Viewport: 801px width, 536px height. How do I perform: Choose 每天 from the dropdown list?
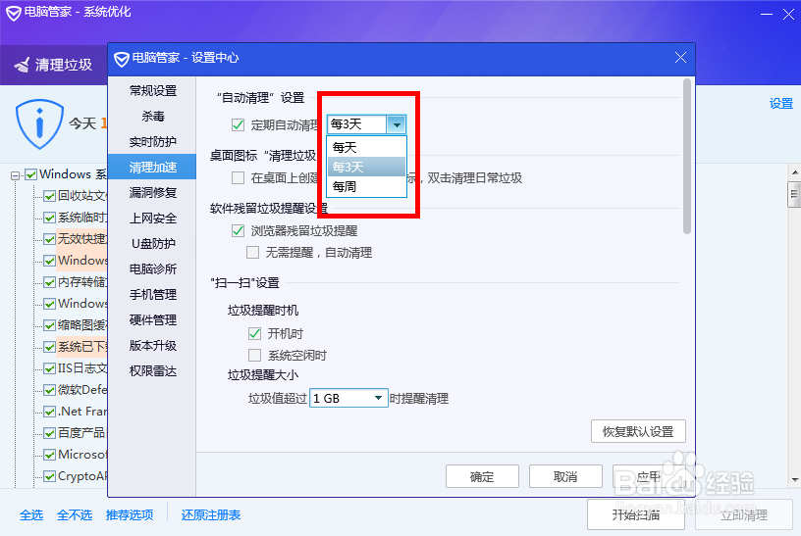pyautogui.click(x=367, y=147)
